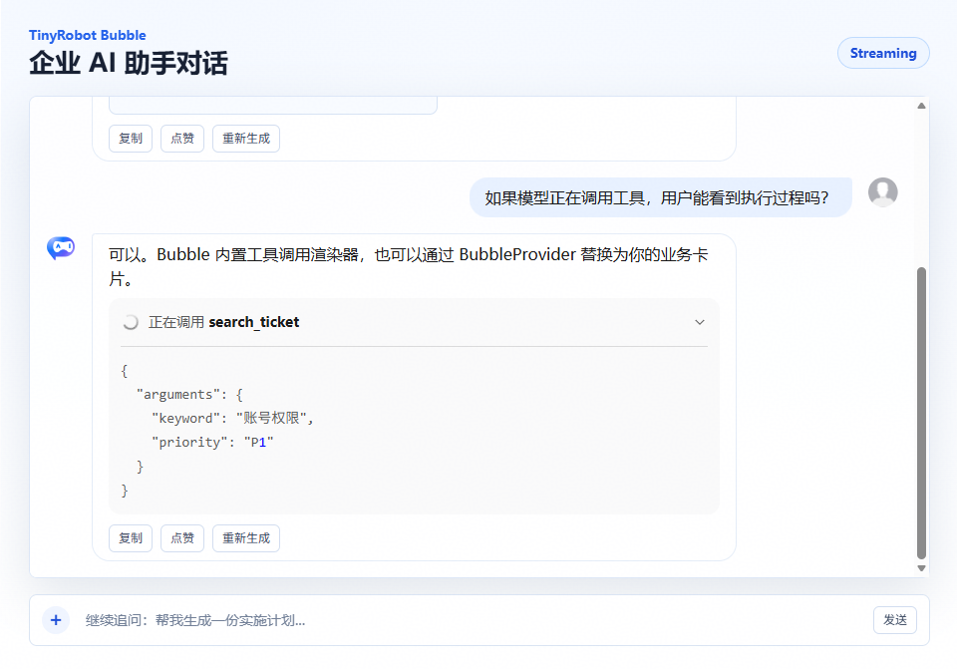Click 重新生成 under the search_ticket reply
The width and height of the screenshot is (957, 669).
246,538
